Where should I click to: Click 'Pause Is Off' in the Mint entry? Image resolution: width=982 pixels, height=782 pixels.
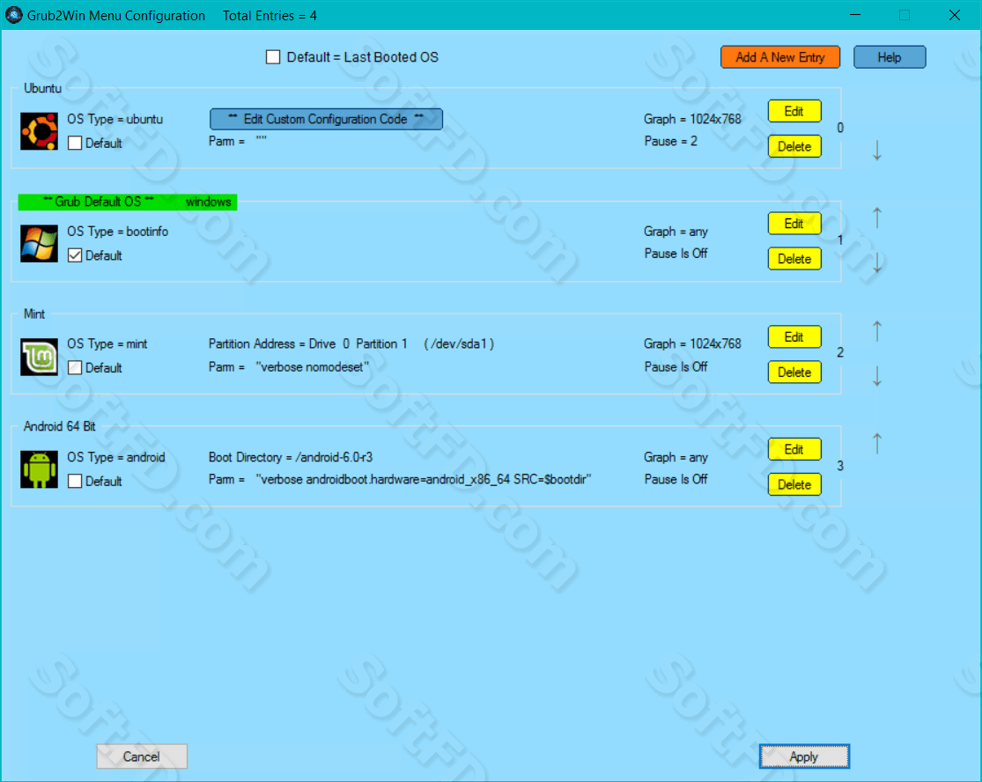click(x=676, y=367)
